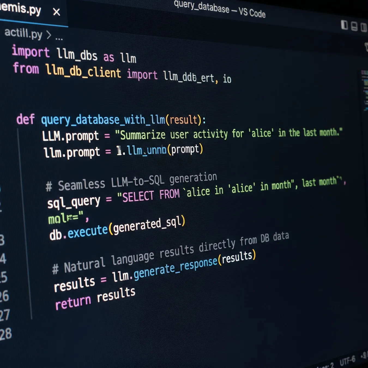Click line number 27 in the gutter
Screen dimensions: 368x368
(5, 315)
